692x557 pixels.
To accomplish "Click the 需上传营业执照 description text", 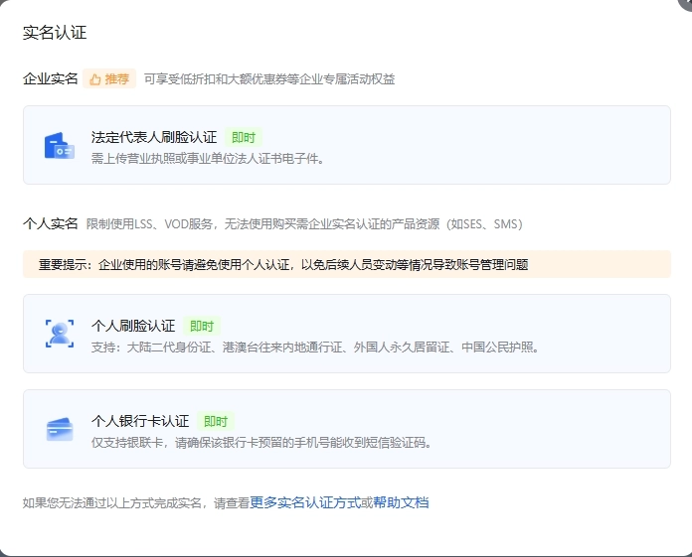I will 208,157.
